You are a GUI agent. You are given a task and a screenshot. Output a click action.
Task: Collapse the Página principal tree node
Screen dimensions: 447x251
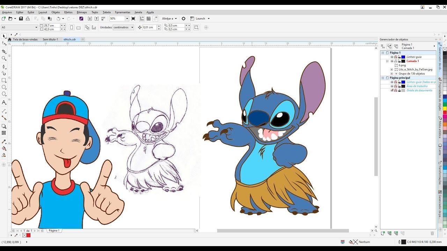pyautogui.click(x=383, y=78)
